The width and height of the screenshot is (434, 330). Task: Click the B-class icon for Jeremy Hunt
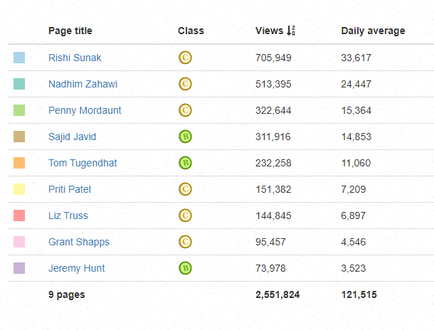coord(185,268)
